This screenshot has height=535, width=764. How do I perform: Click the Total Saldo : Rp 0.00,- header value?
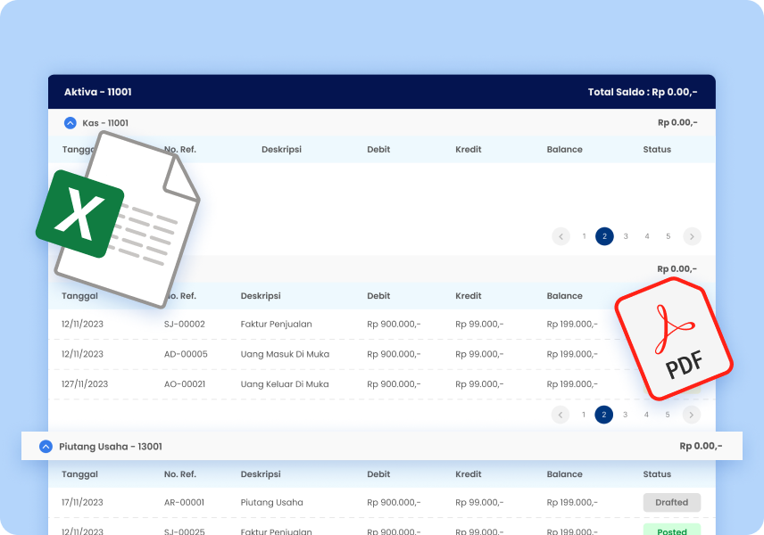click(643, 92)
